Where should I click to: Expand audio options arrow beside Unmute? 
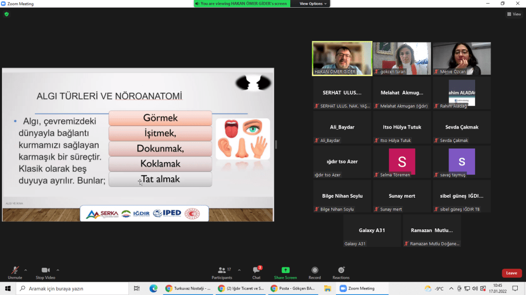tap(26, 270)
